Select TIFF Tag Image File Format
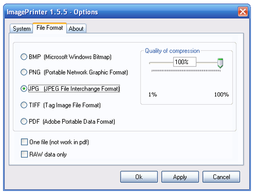Viewport: 256px width, 195px height. (x=24, y=105)
